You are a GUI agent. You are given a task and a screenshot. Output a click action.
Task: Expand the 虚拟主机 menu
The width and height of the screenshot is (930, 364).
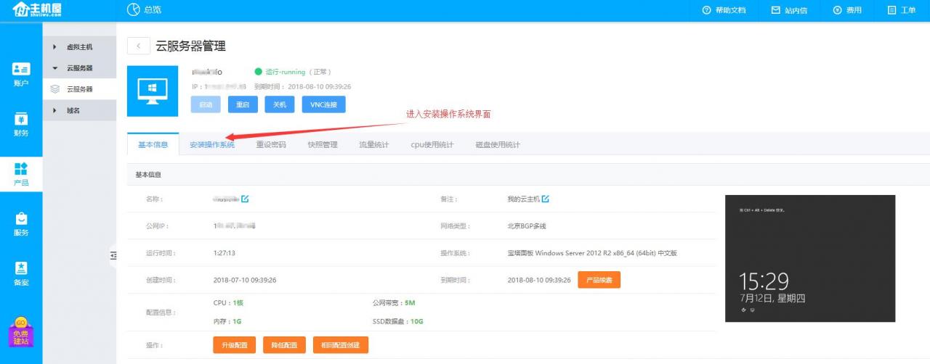pyautogui.click(x=79, y=47)
